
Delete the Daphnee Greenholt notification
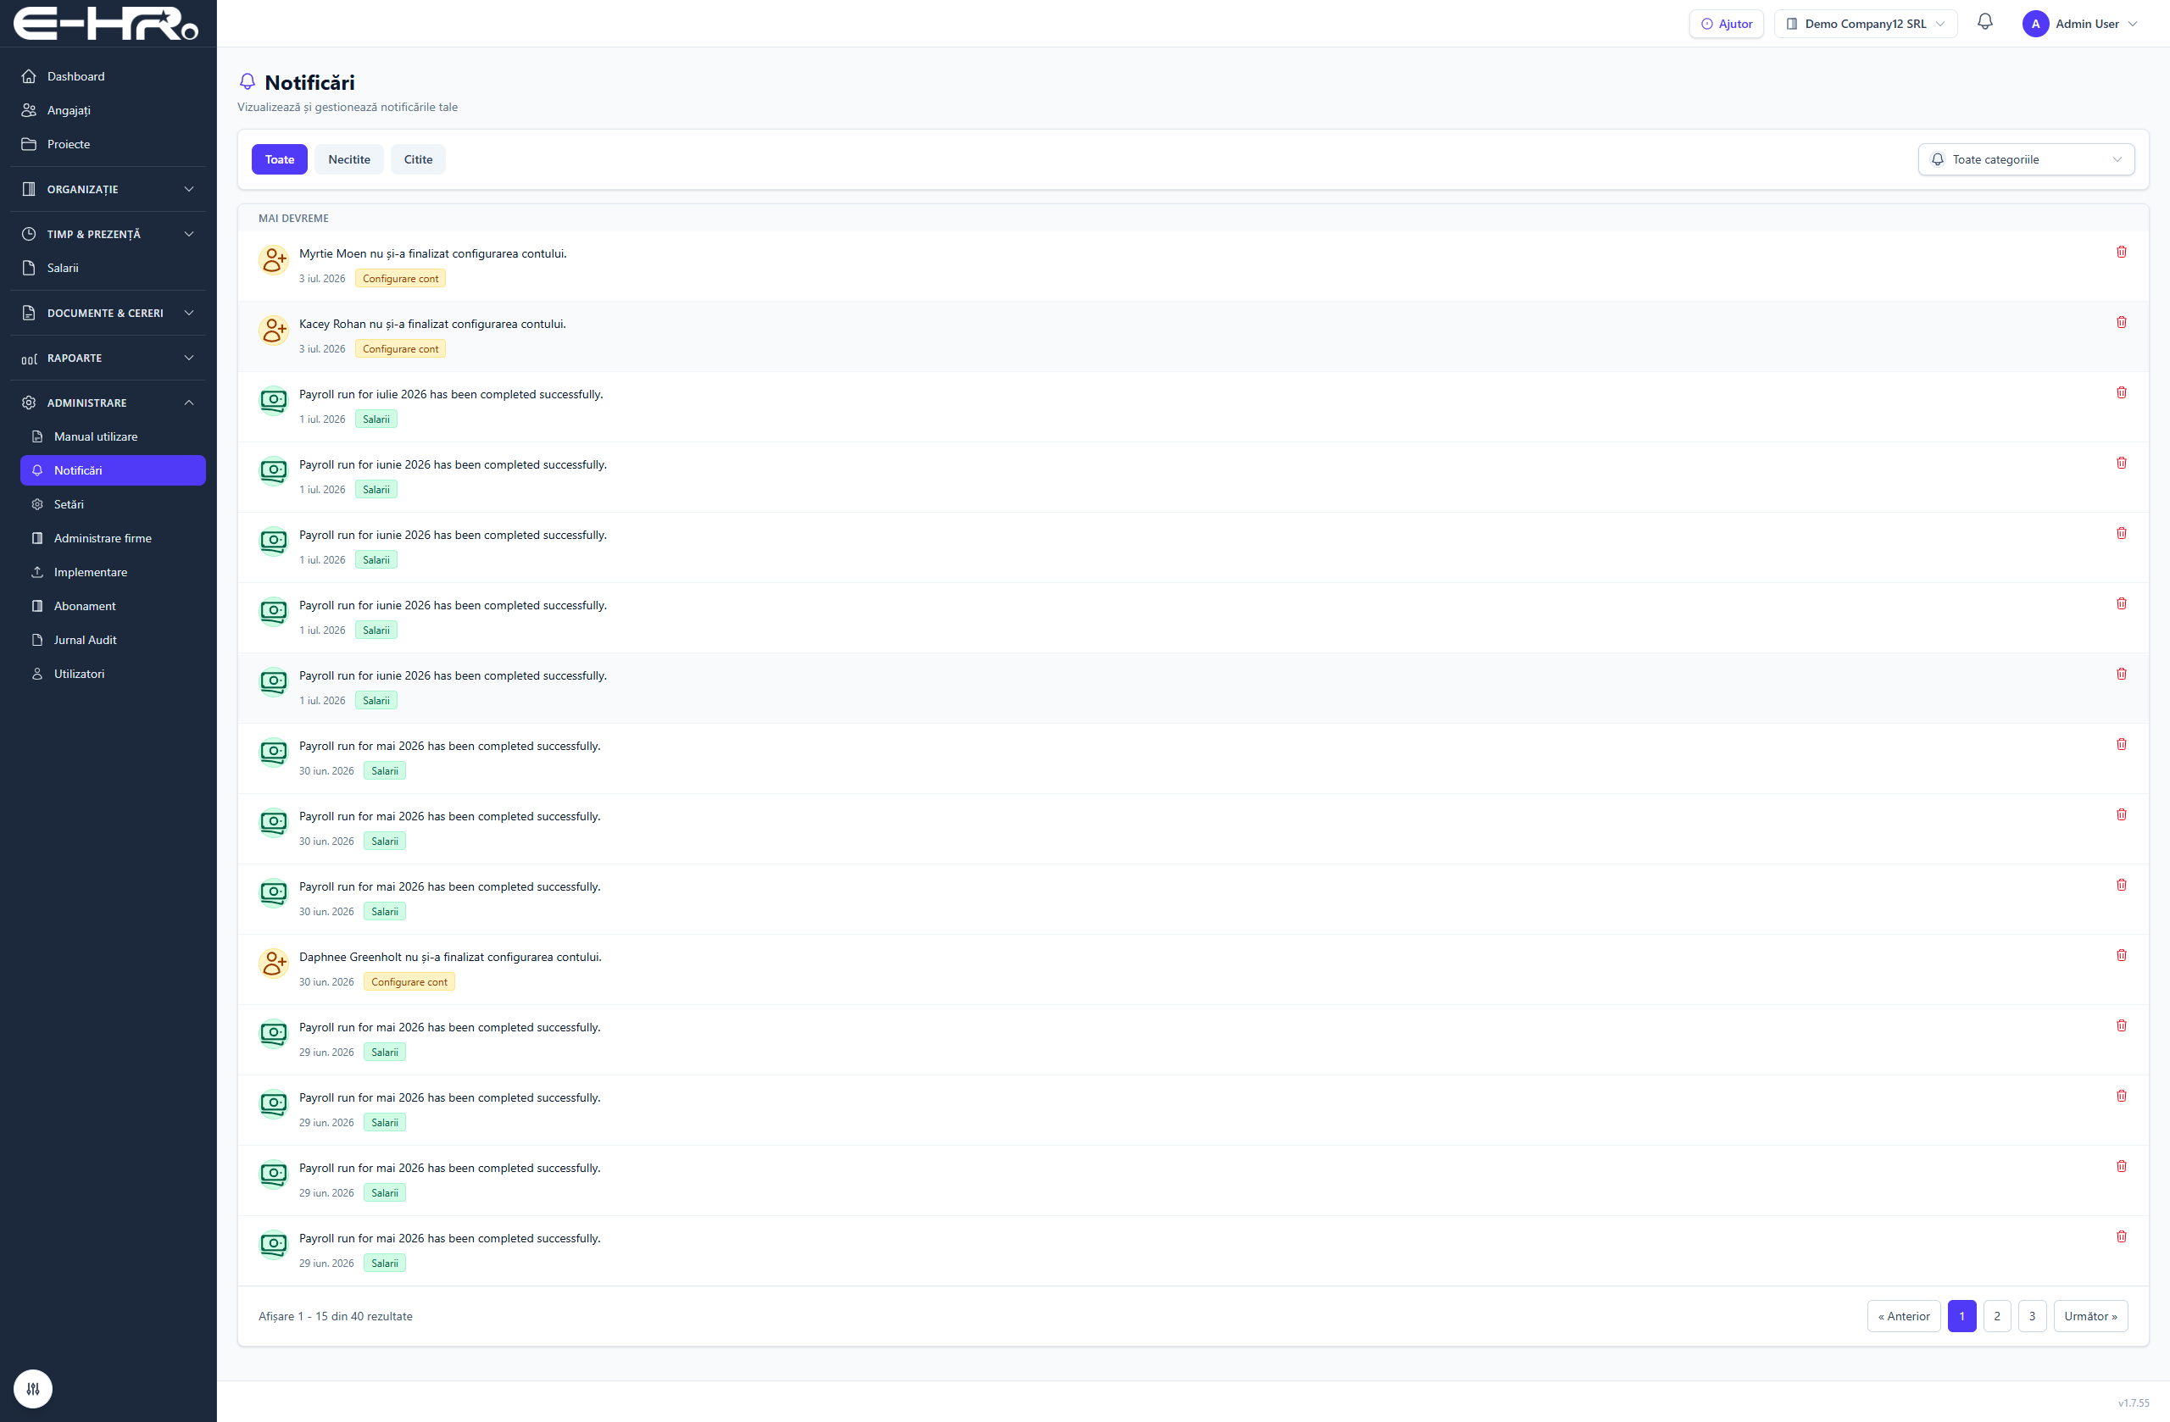click(2121, 955)
